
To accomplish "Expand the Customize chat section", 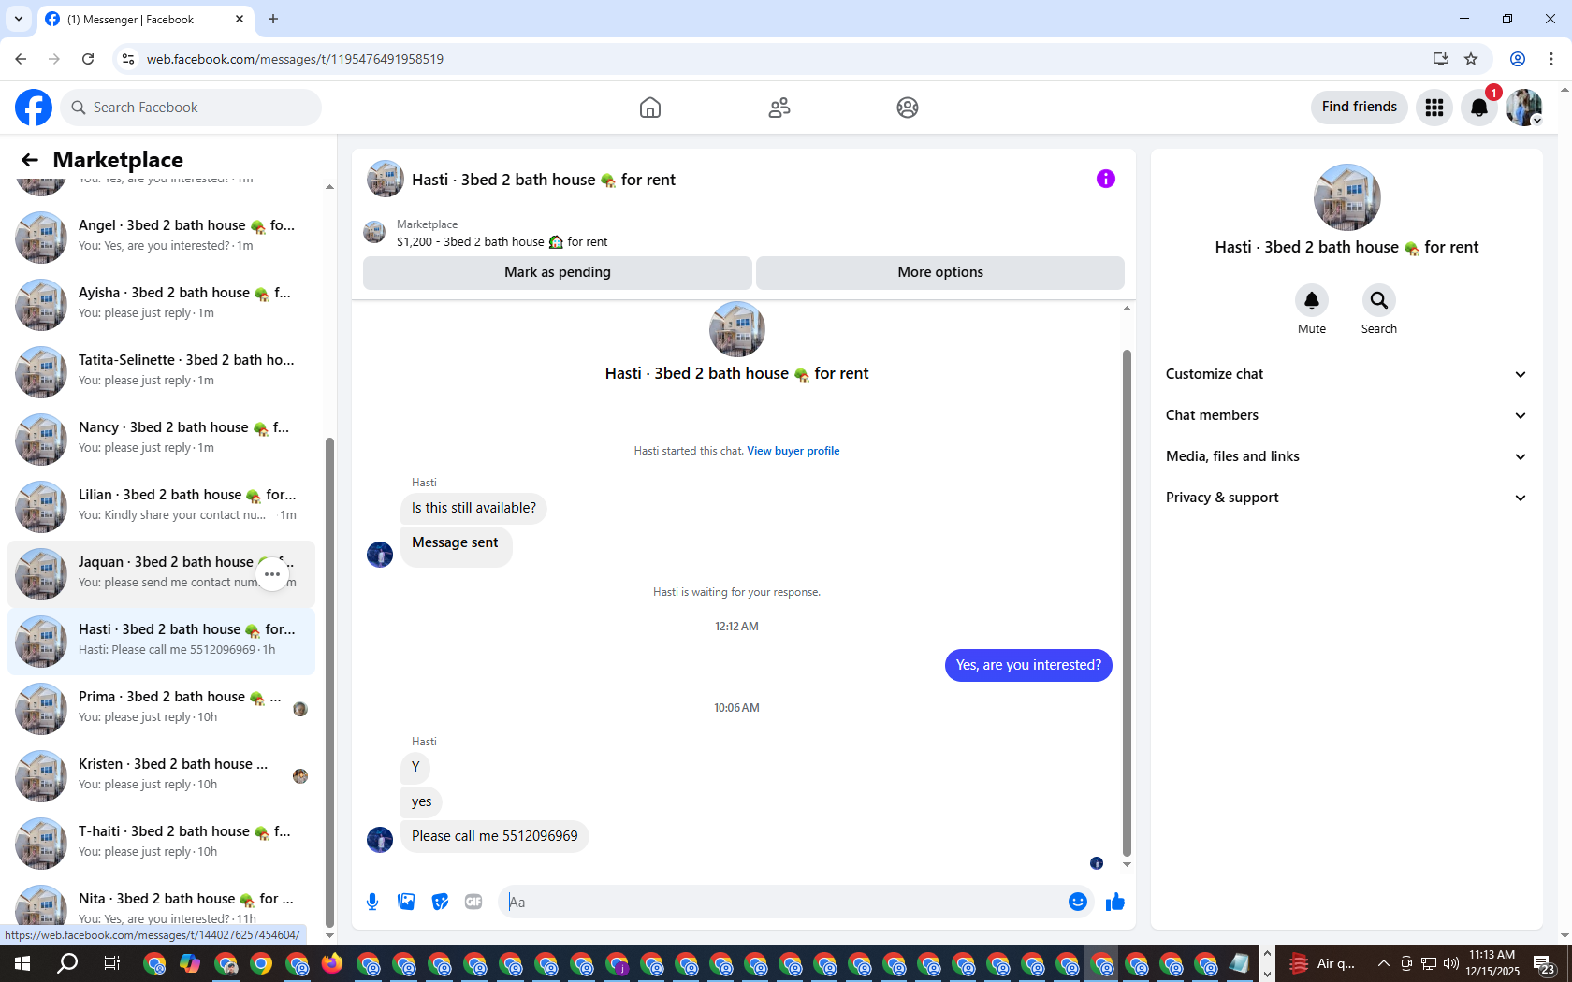I will point(1346,374).
